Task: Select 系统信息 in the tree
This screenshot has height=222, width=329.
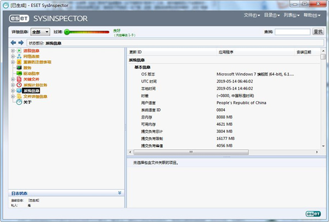Action: pos(31,91)
